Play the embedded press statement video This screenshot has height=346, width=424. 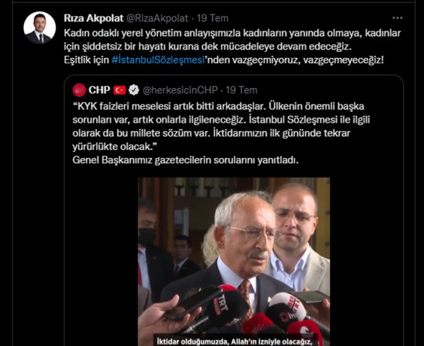(234, 261)
